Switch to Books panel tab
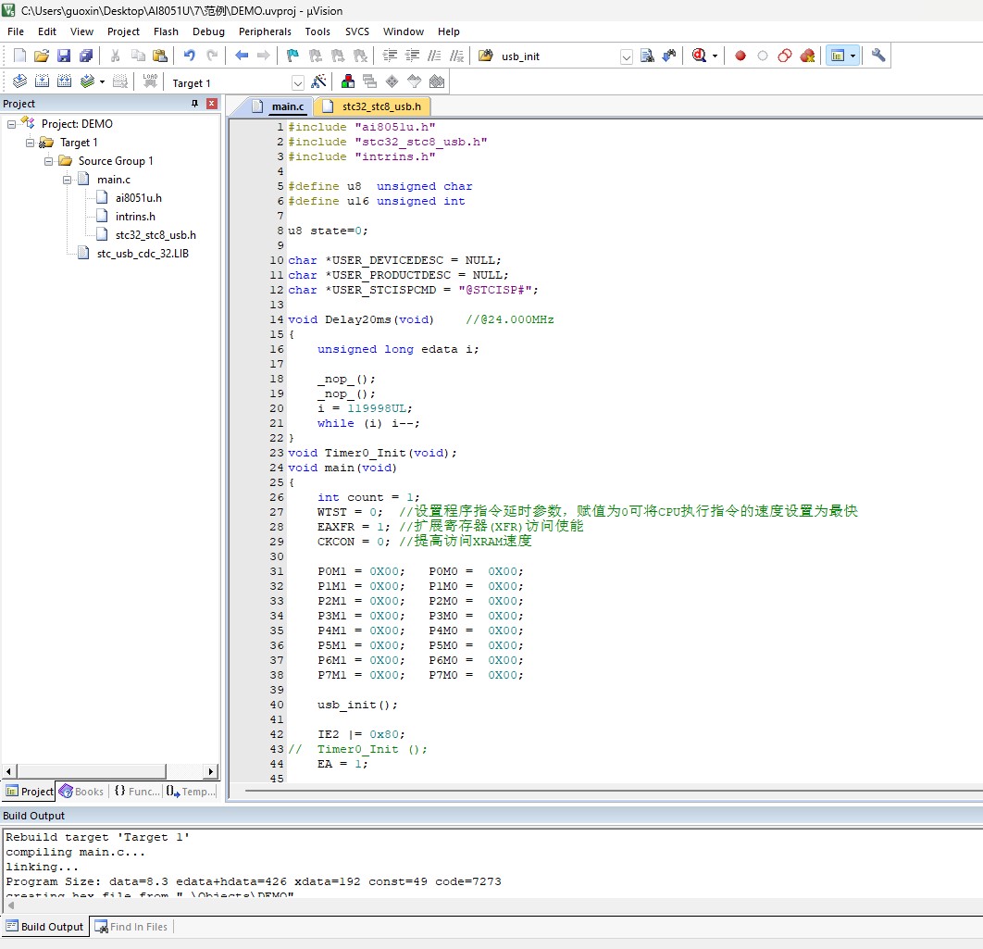The image size is (983, 949). pos(81,792)
